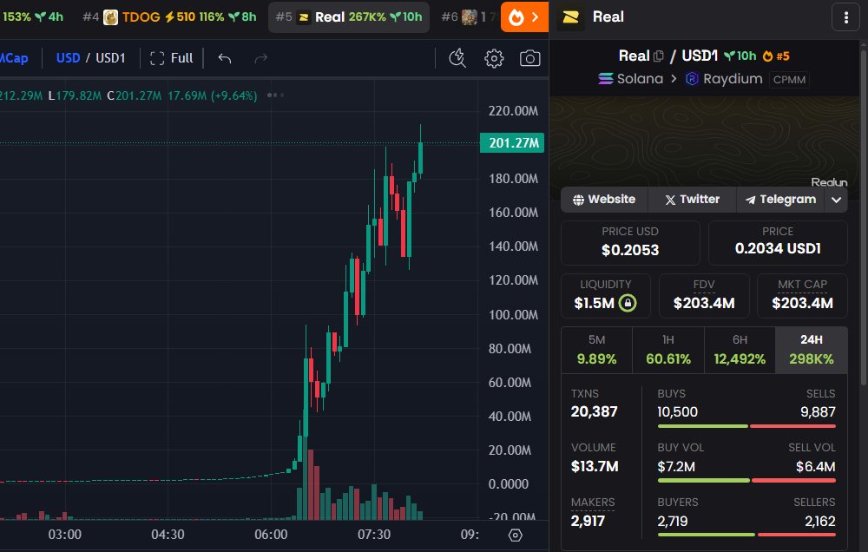Click the 220.00M price axis label
This screenshot has width=868, height=552.
tap(513, 111)
